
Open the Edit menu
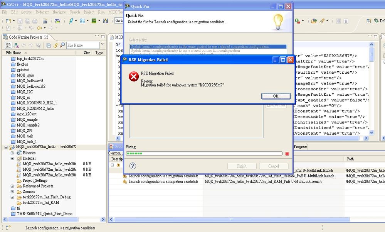point(14,12)
